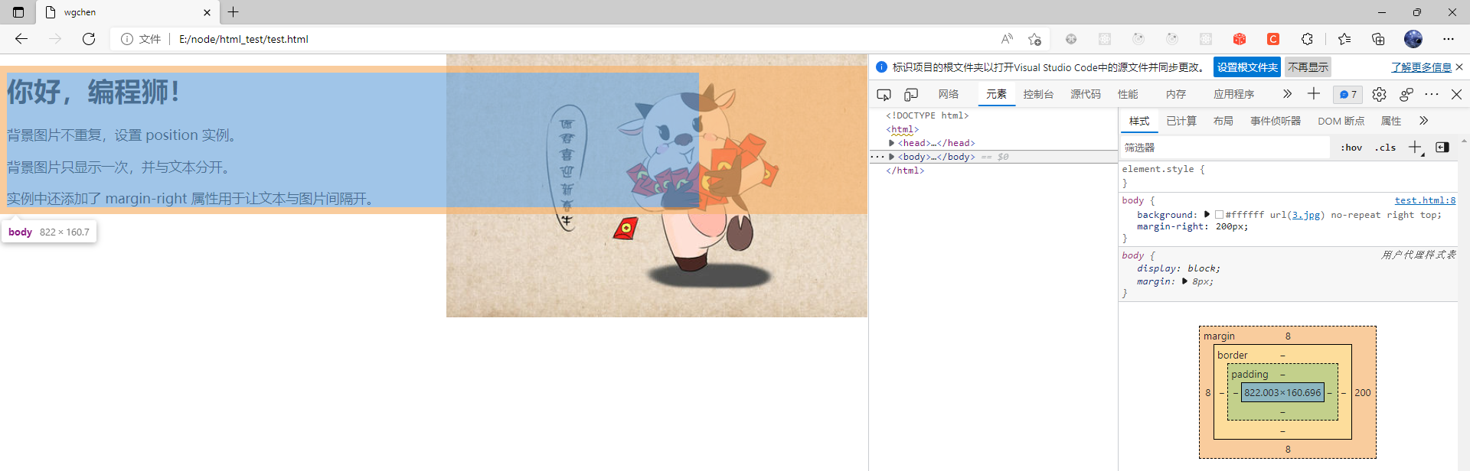Switch to the 性能 tab

(x=1128, y=94)
